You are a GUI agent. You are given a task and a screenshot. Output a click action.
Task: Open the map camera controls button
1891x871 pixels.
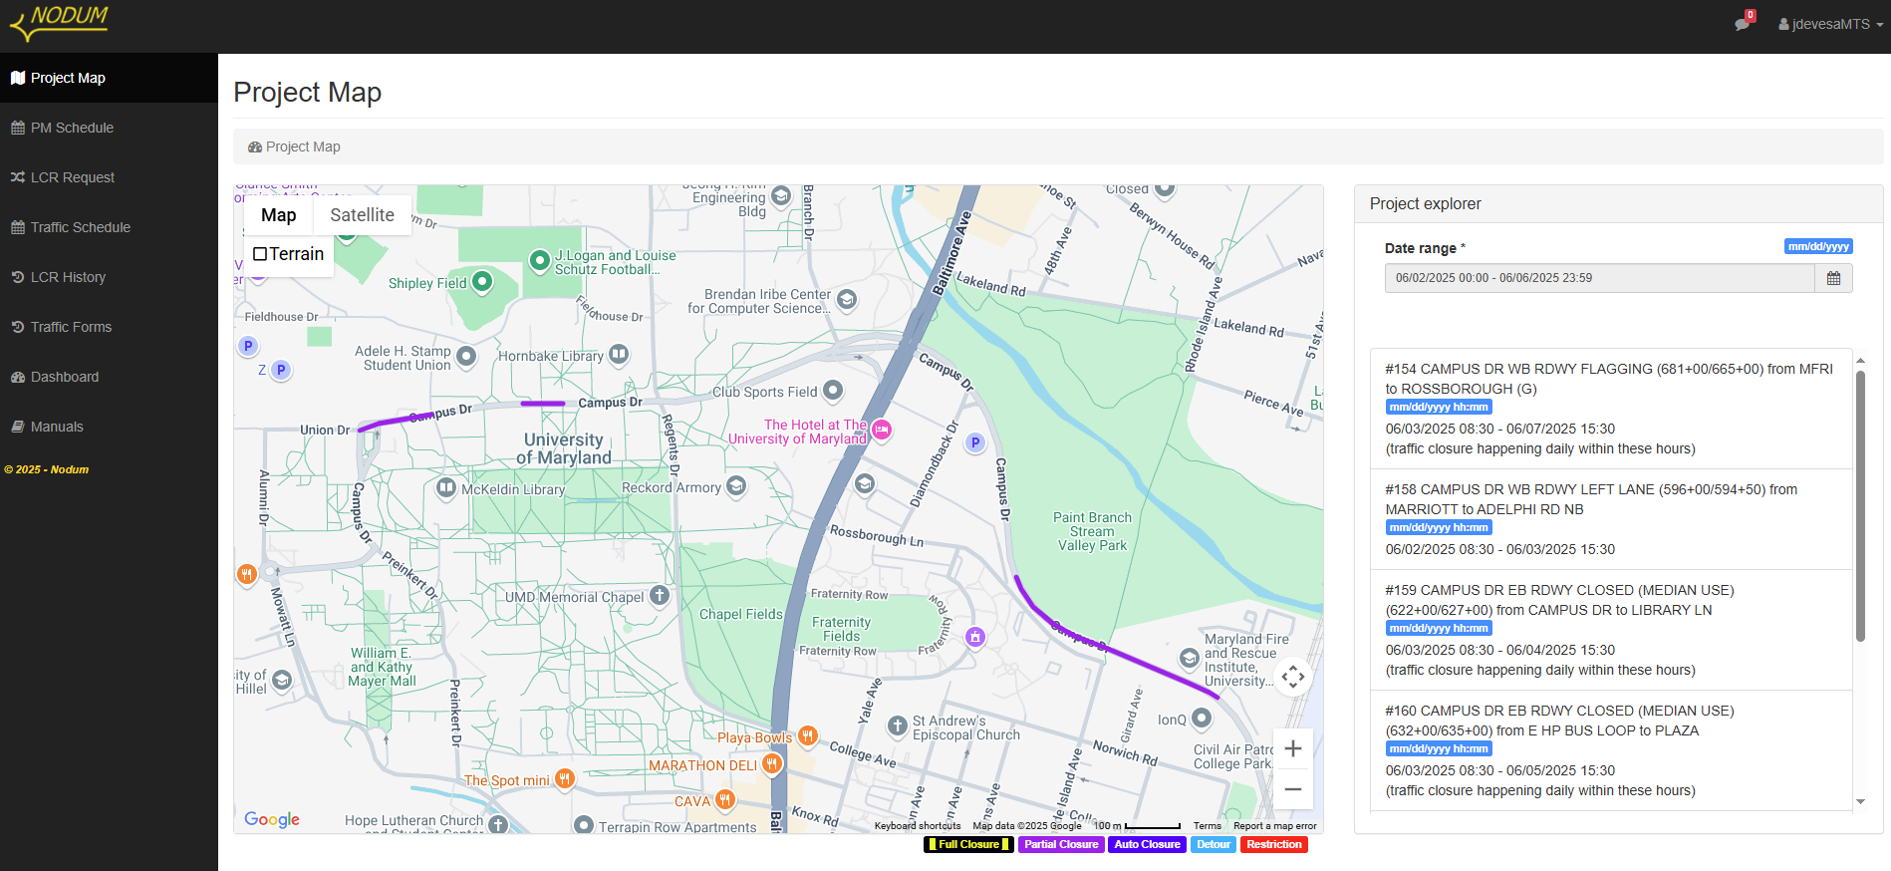click(x=1292, y=677)
